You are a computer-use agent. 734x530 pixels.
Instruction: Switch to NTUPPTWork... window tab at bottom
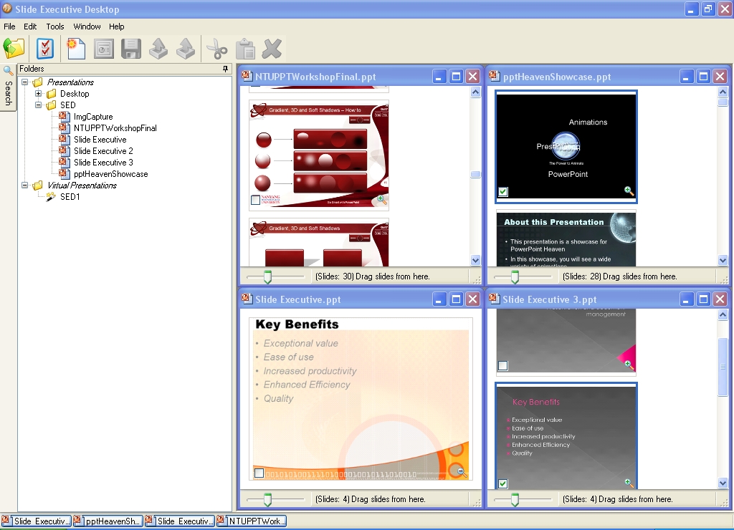(x=251, y=521)
